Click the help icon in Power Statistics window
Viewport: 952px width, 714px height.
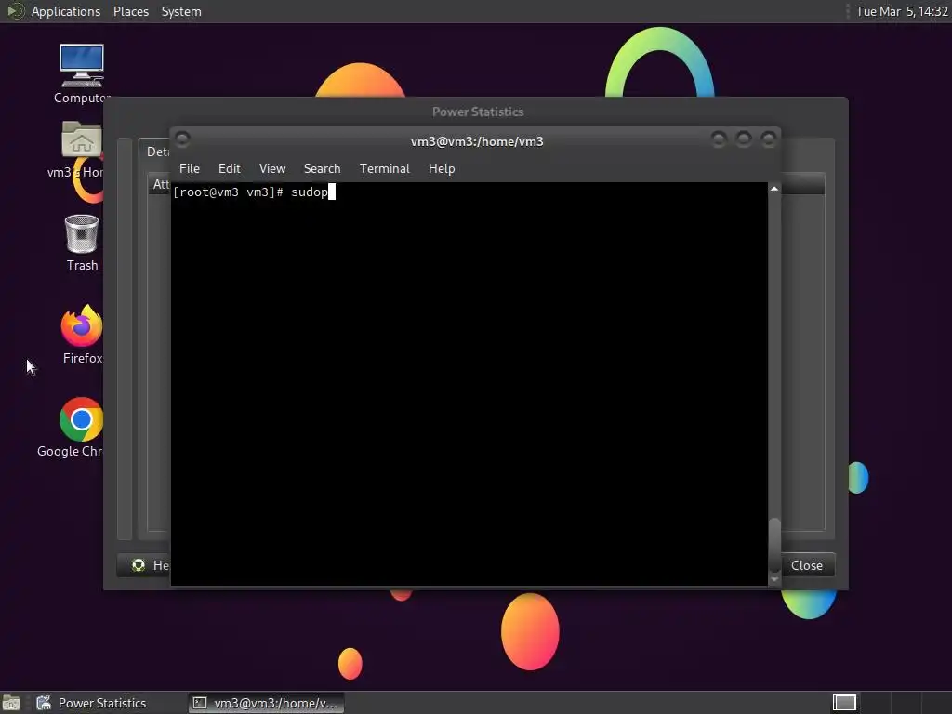click(139, 565)
